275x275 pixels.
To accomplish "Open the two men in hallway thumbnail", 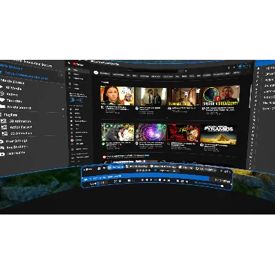I will point(151,96).
